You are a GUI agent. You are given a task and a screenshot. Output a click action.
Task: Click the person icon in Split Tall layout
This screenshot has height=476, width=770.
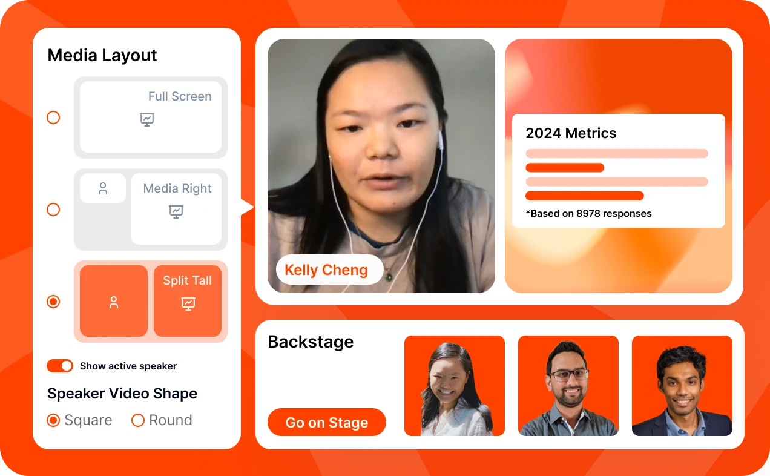pyautogui.click(x=114, y=302)
